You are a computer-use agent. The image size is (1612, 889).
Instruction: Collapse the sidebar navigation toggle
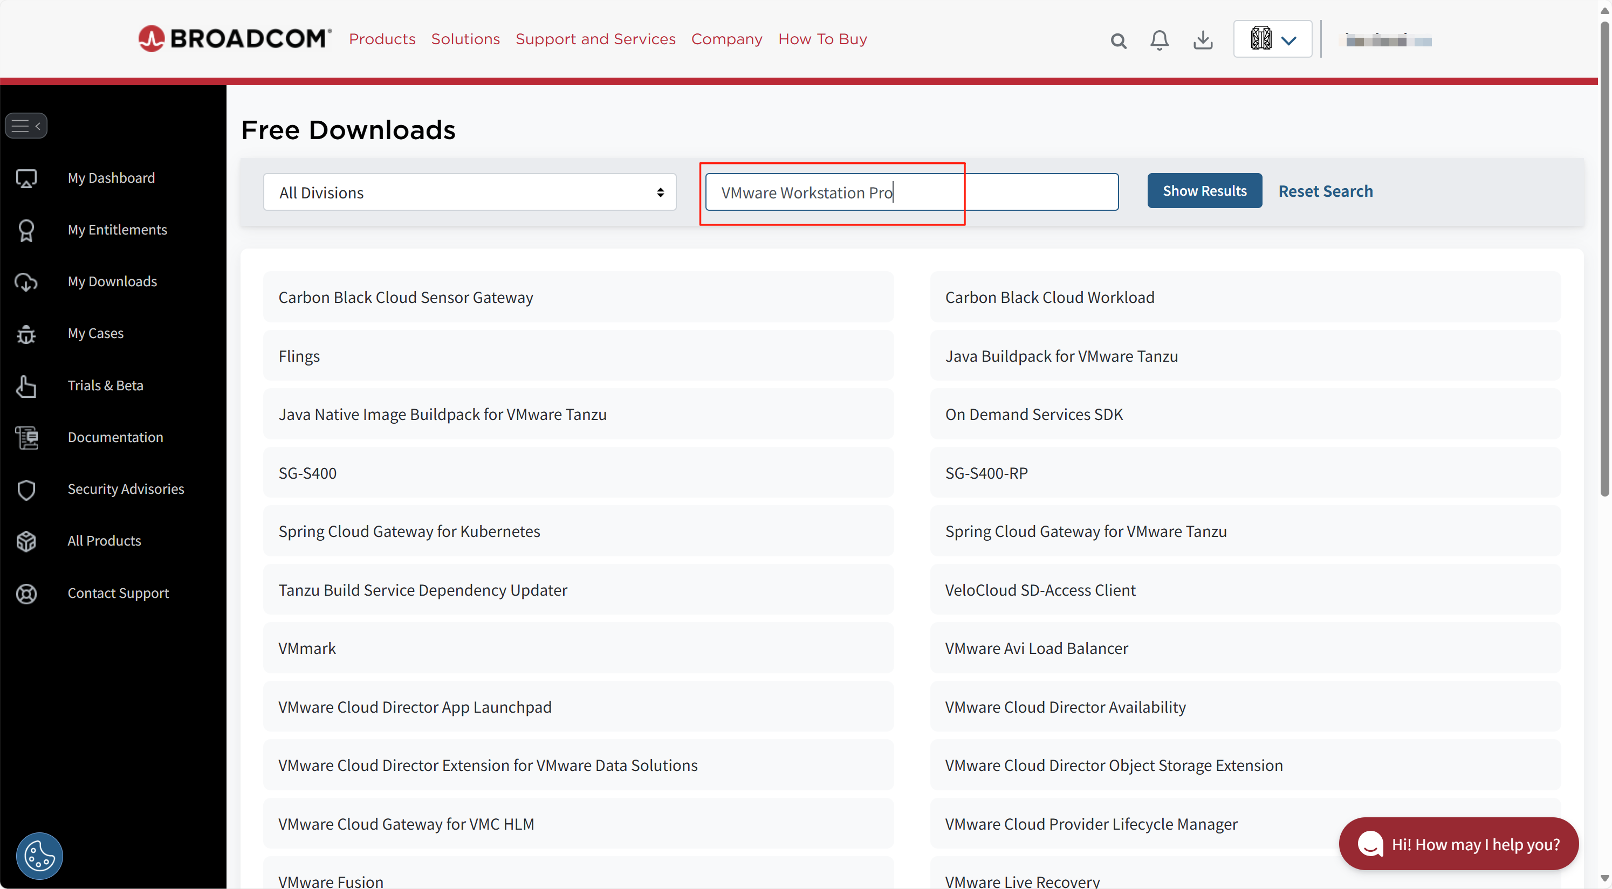[26, 126]
